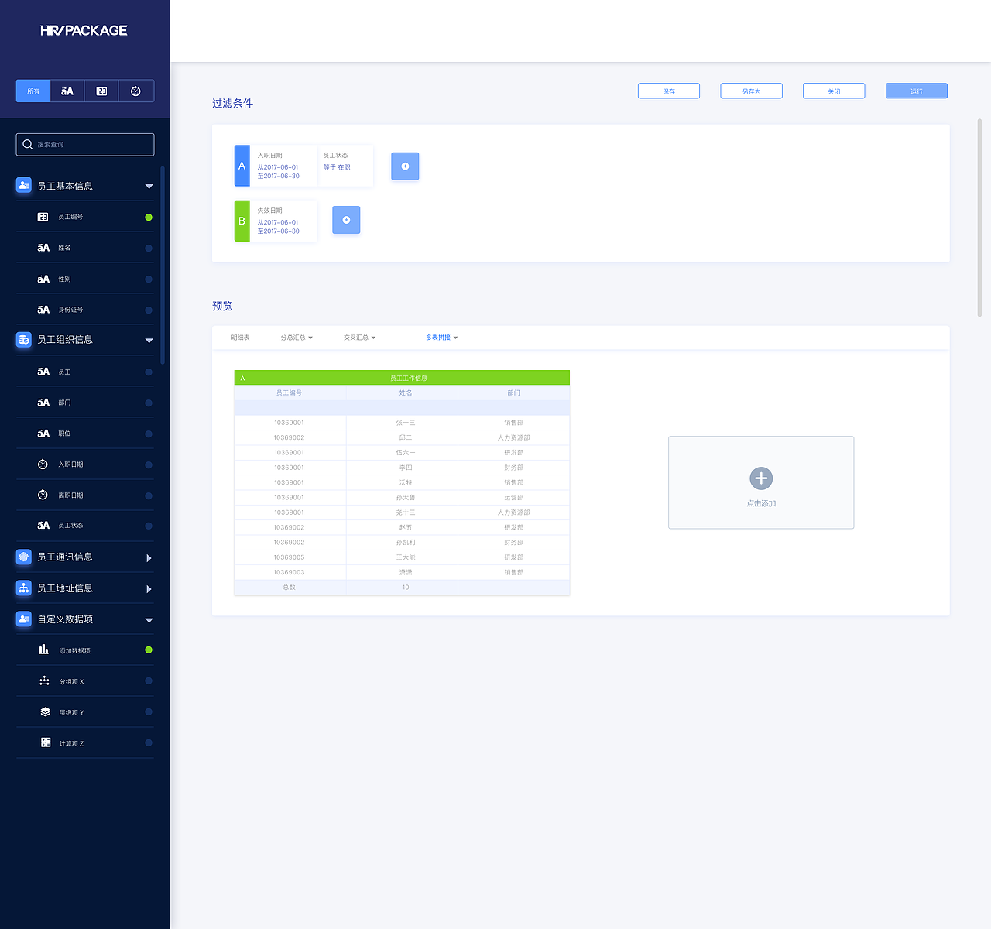Screen dimensions: 991x929
Task: Click the sidebar vertical scrollbar
Action: [x=163, y=265]
